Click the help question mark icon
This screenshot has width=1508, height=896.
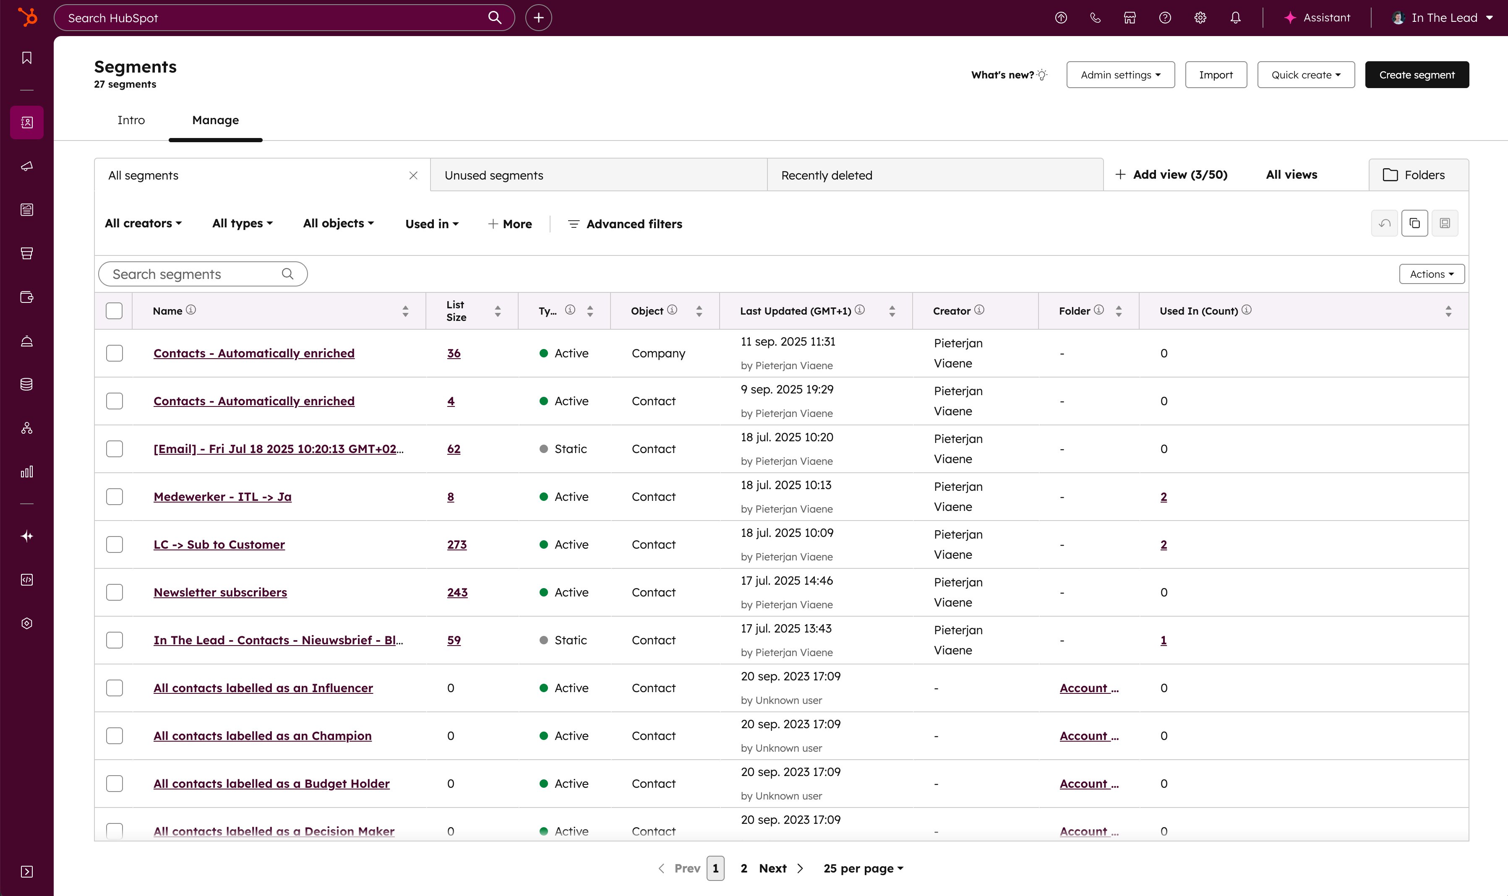point(1165,18)
